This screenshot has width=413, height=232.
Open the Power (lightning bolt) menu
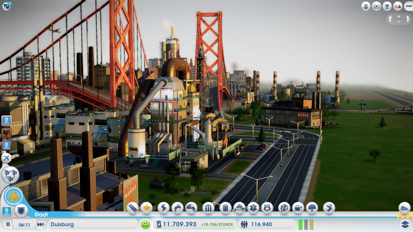[164, 208]
